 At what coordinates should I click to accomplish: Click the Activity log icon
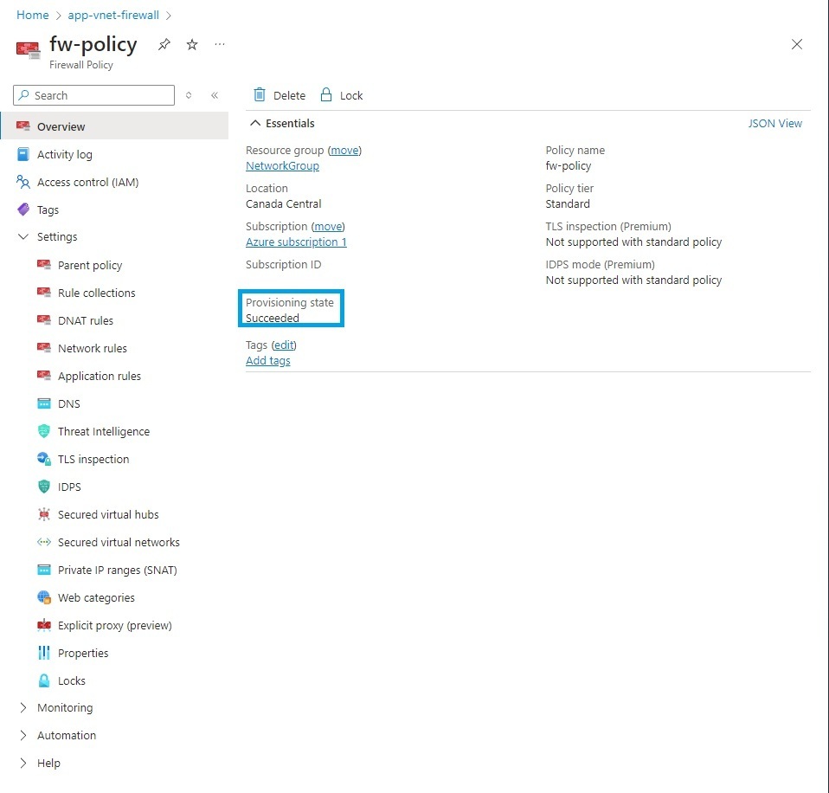click(x=23, y=154)
